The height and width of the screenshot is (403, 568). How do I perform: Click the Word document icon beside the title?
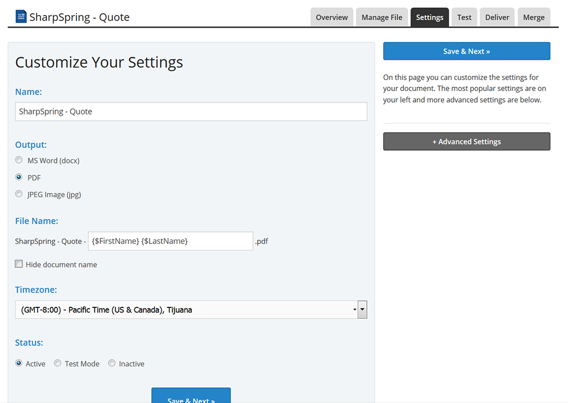(21, 16)
